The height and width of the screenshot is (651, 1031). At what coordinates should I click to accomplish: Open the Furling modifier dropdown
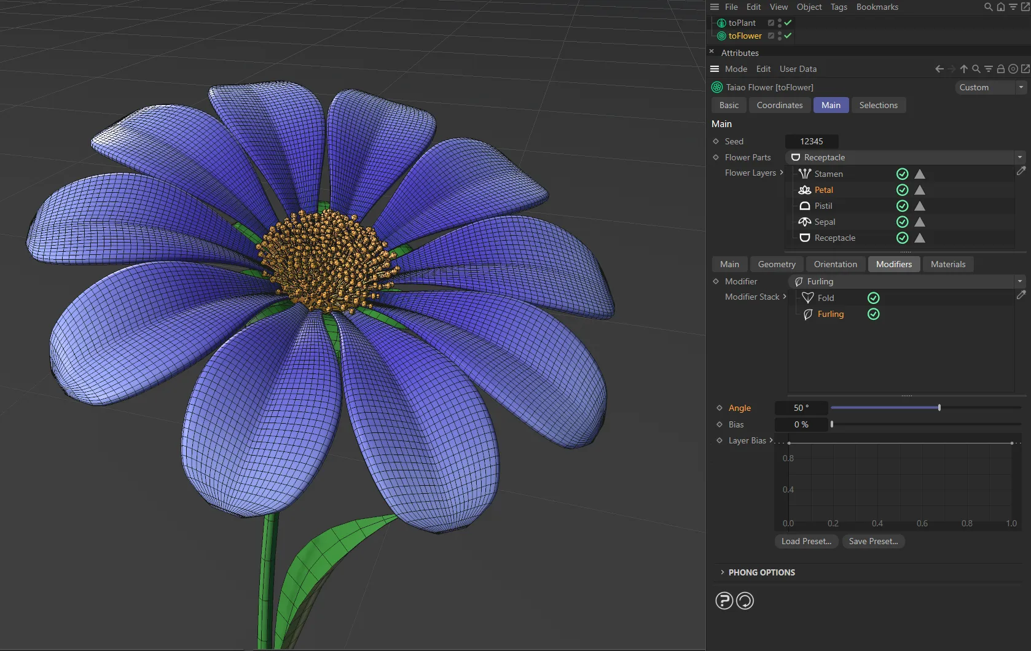1020,281
